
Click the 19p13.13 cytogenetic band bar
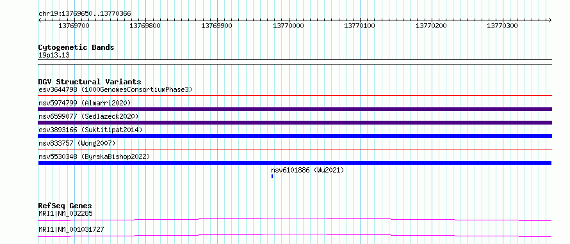pyautogui.click(x=295, y=62)
